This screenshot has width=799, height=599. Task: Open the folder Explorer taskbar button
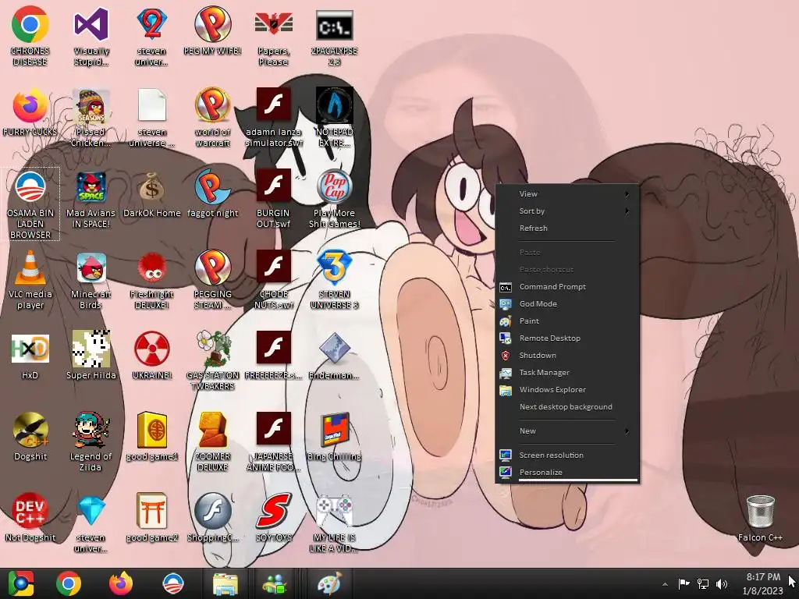click(225, 583)
